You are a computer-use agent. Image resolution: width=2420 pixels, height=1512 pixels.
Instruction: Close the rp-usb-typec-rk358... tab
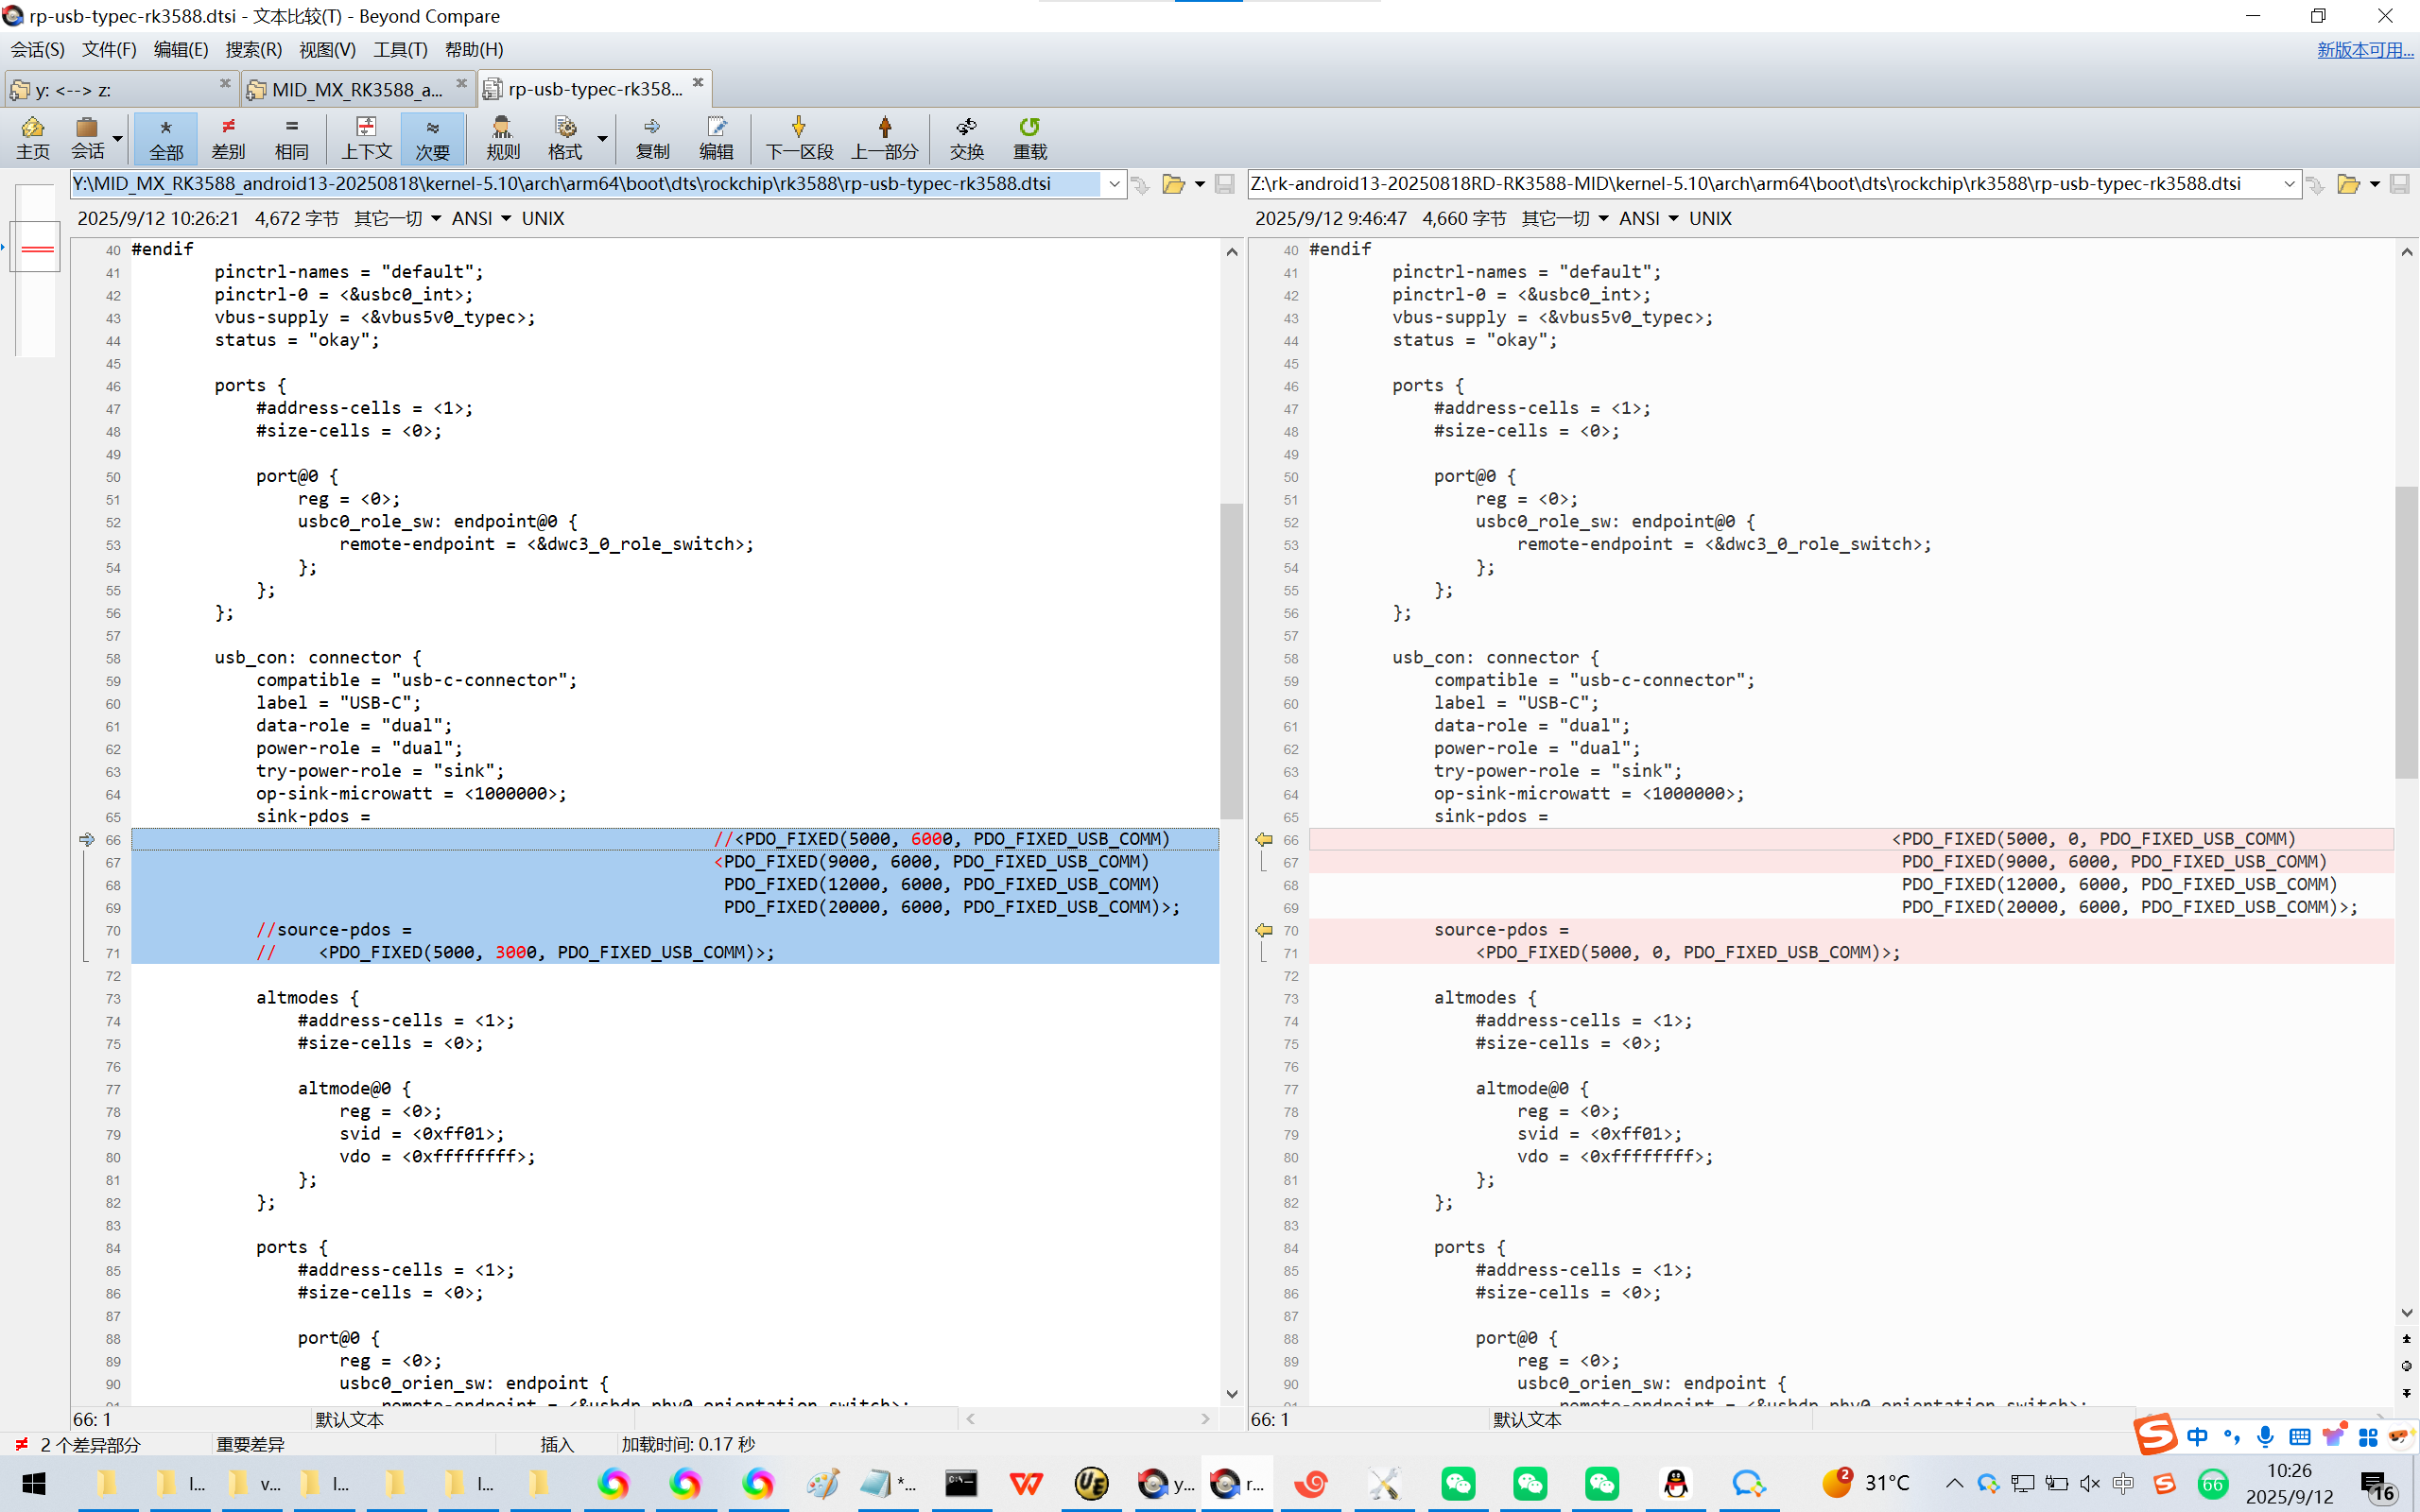click(x=698, y=83)
